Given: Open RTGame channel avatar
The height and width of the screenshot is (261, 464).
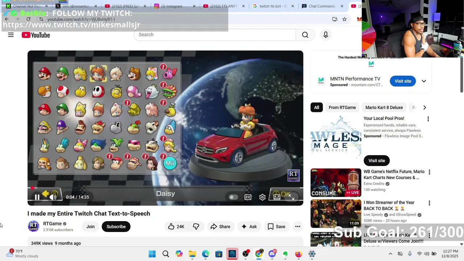Looking at the screenshot, I should tap(33, 227).
